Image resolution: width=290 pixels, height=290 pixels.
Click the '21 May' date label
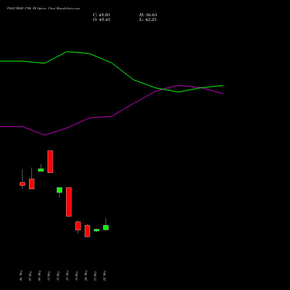pos(95,275)
